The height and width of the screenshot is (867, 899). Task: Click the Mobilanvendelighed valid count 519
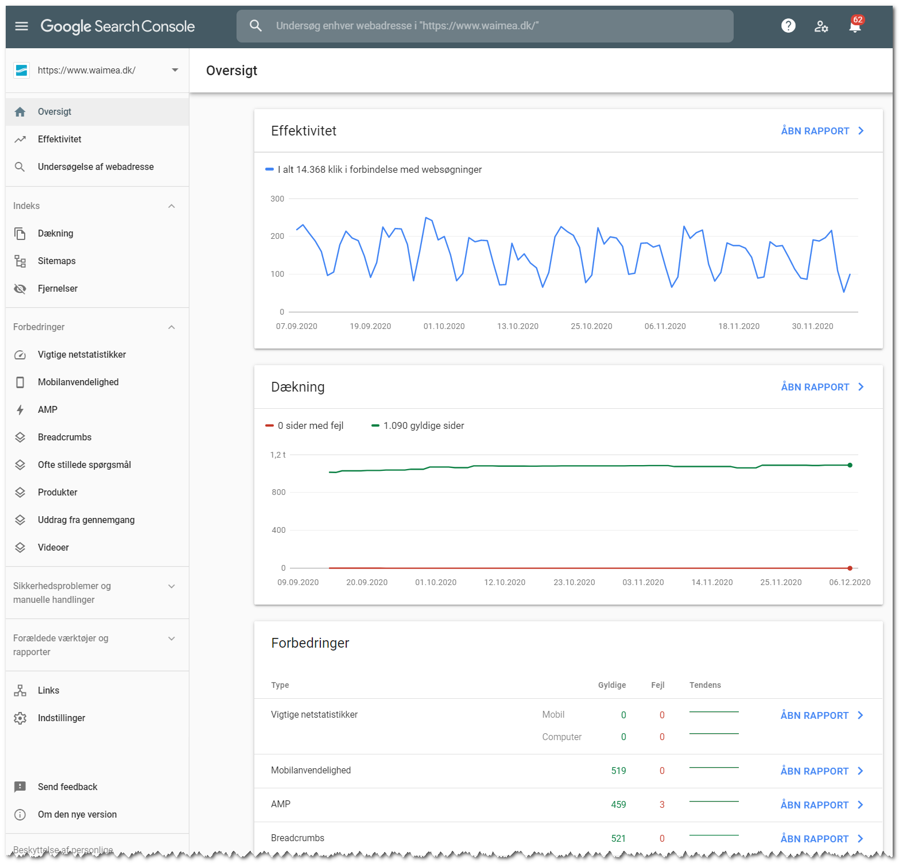pos(618,771)
